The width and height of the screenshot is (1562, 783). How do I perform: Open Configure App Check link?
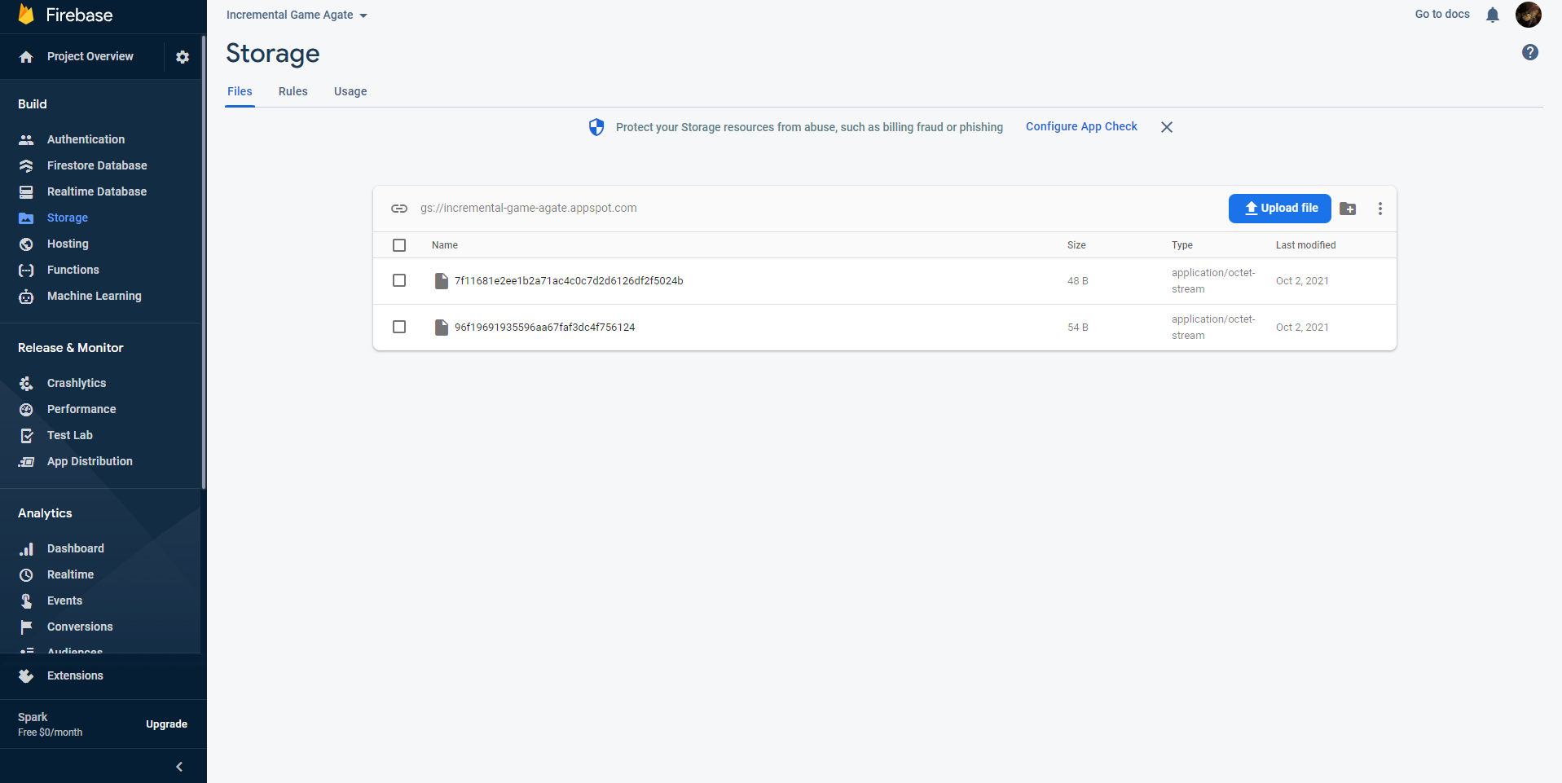pos(1080,126)
